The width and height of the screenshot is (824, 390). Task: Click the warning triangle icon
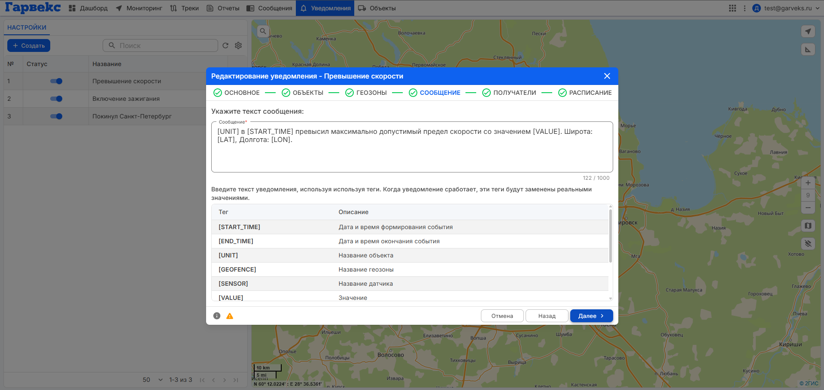pyautogui.click(x=230, y=316)
